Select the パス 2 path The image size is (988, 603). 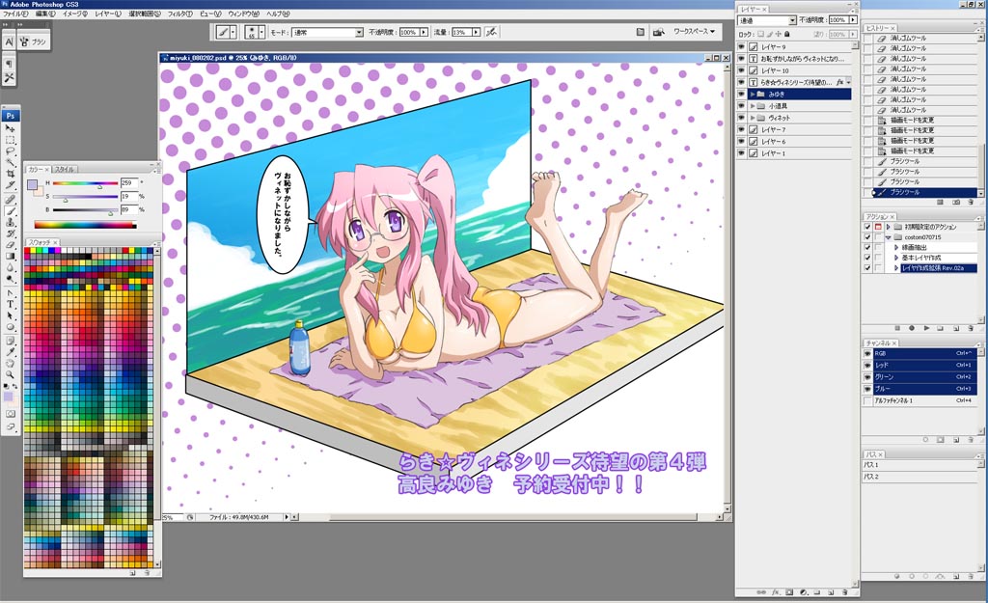coord(919,477)
